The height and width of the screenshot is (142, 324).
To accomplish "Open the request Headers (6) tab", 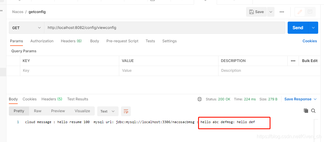I will [x=71, y=41].
